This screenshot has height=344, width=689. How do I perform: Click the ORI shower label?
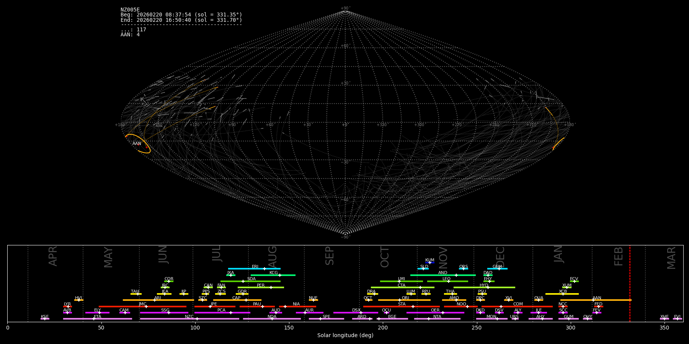405,298
